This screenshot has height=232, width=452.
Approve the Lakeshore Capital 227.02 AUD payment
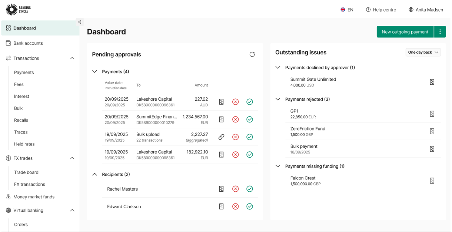click(x=250, y=102)
